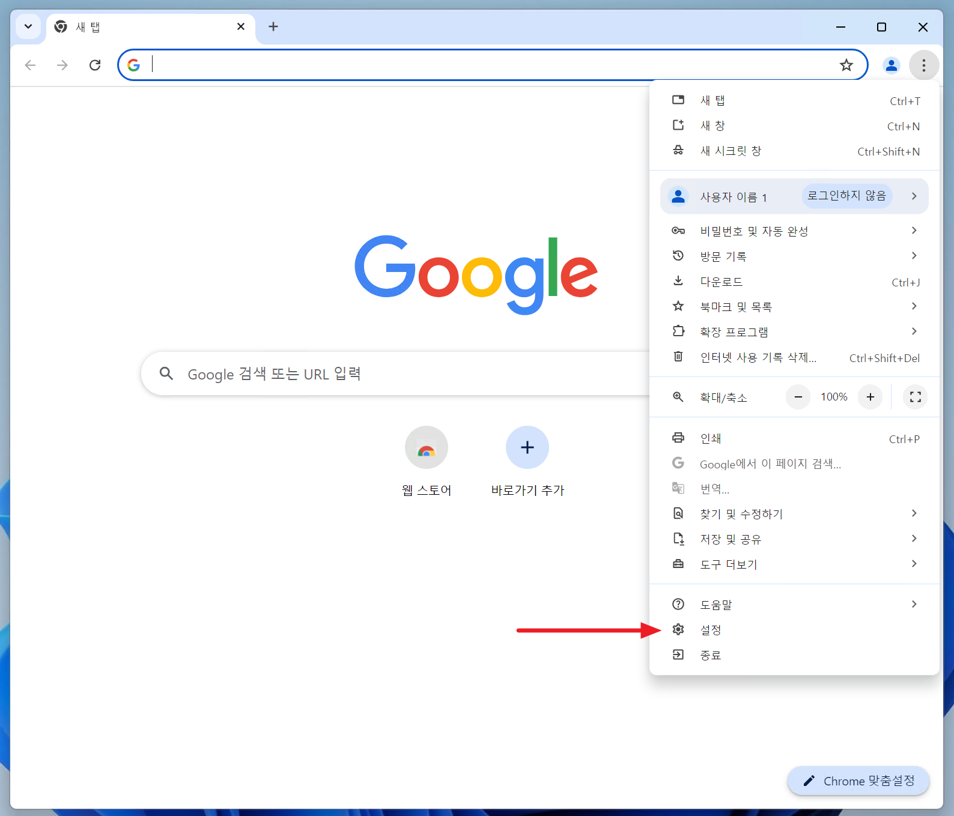The width and height of the screenshot is (954, 816).
Task: Click the back navigation arrow
Action: pos(31,65)
